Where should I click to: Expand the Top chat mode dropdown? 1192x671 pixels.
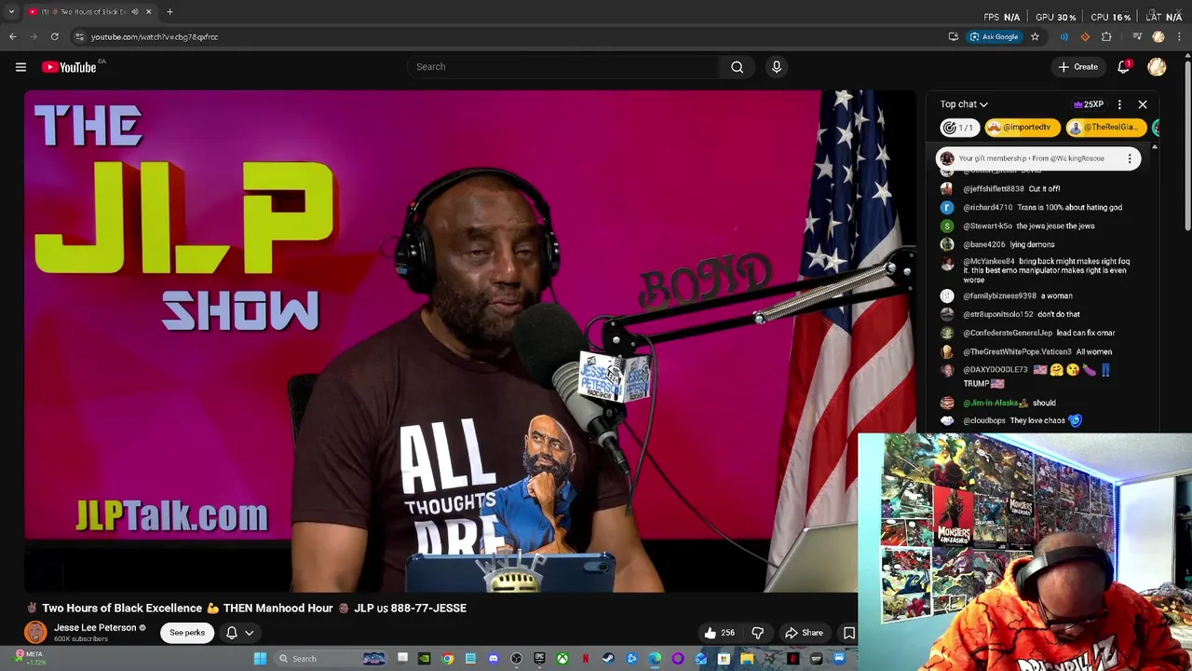tap(964, 104)
